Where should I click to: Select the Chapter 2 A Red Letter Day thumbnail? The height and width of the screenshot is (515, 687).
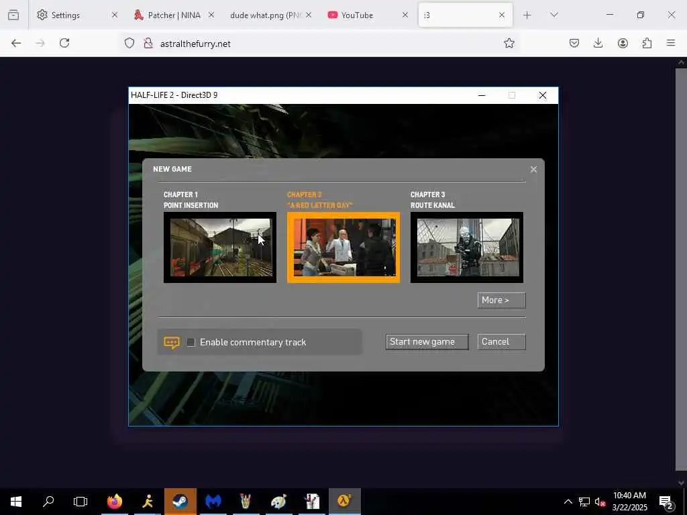[x=343, y=247]
